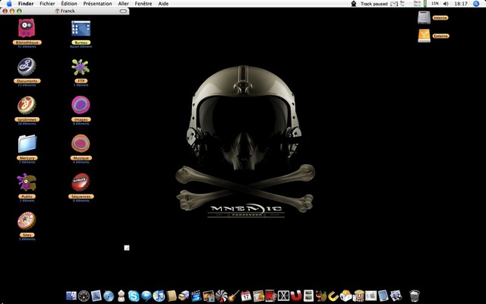This screenshot has width=486, height=304.
Task: Open the brown book Dock icon
Action: point(171,296)
